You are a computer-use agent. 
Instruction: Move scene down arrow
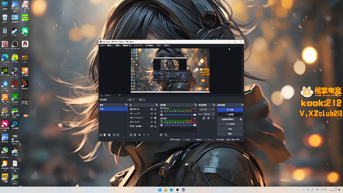click(x=118, y=135)
